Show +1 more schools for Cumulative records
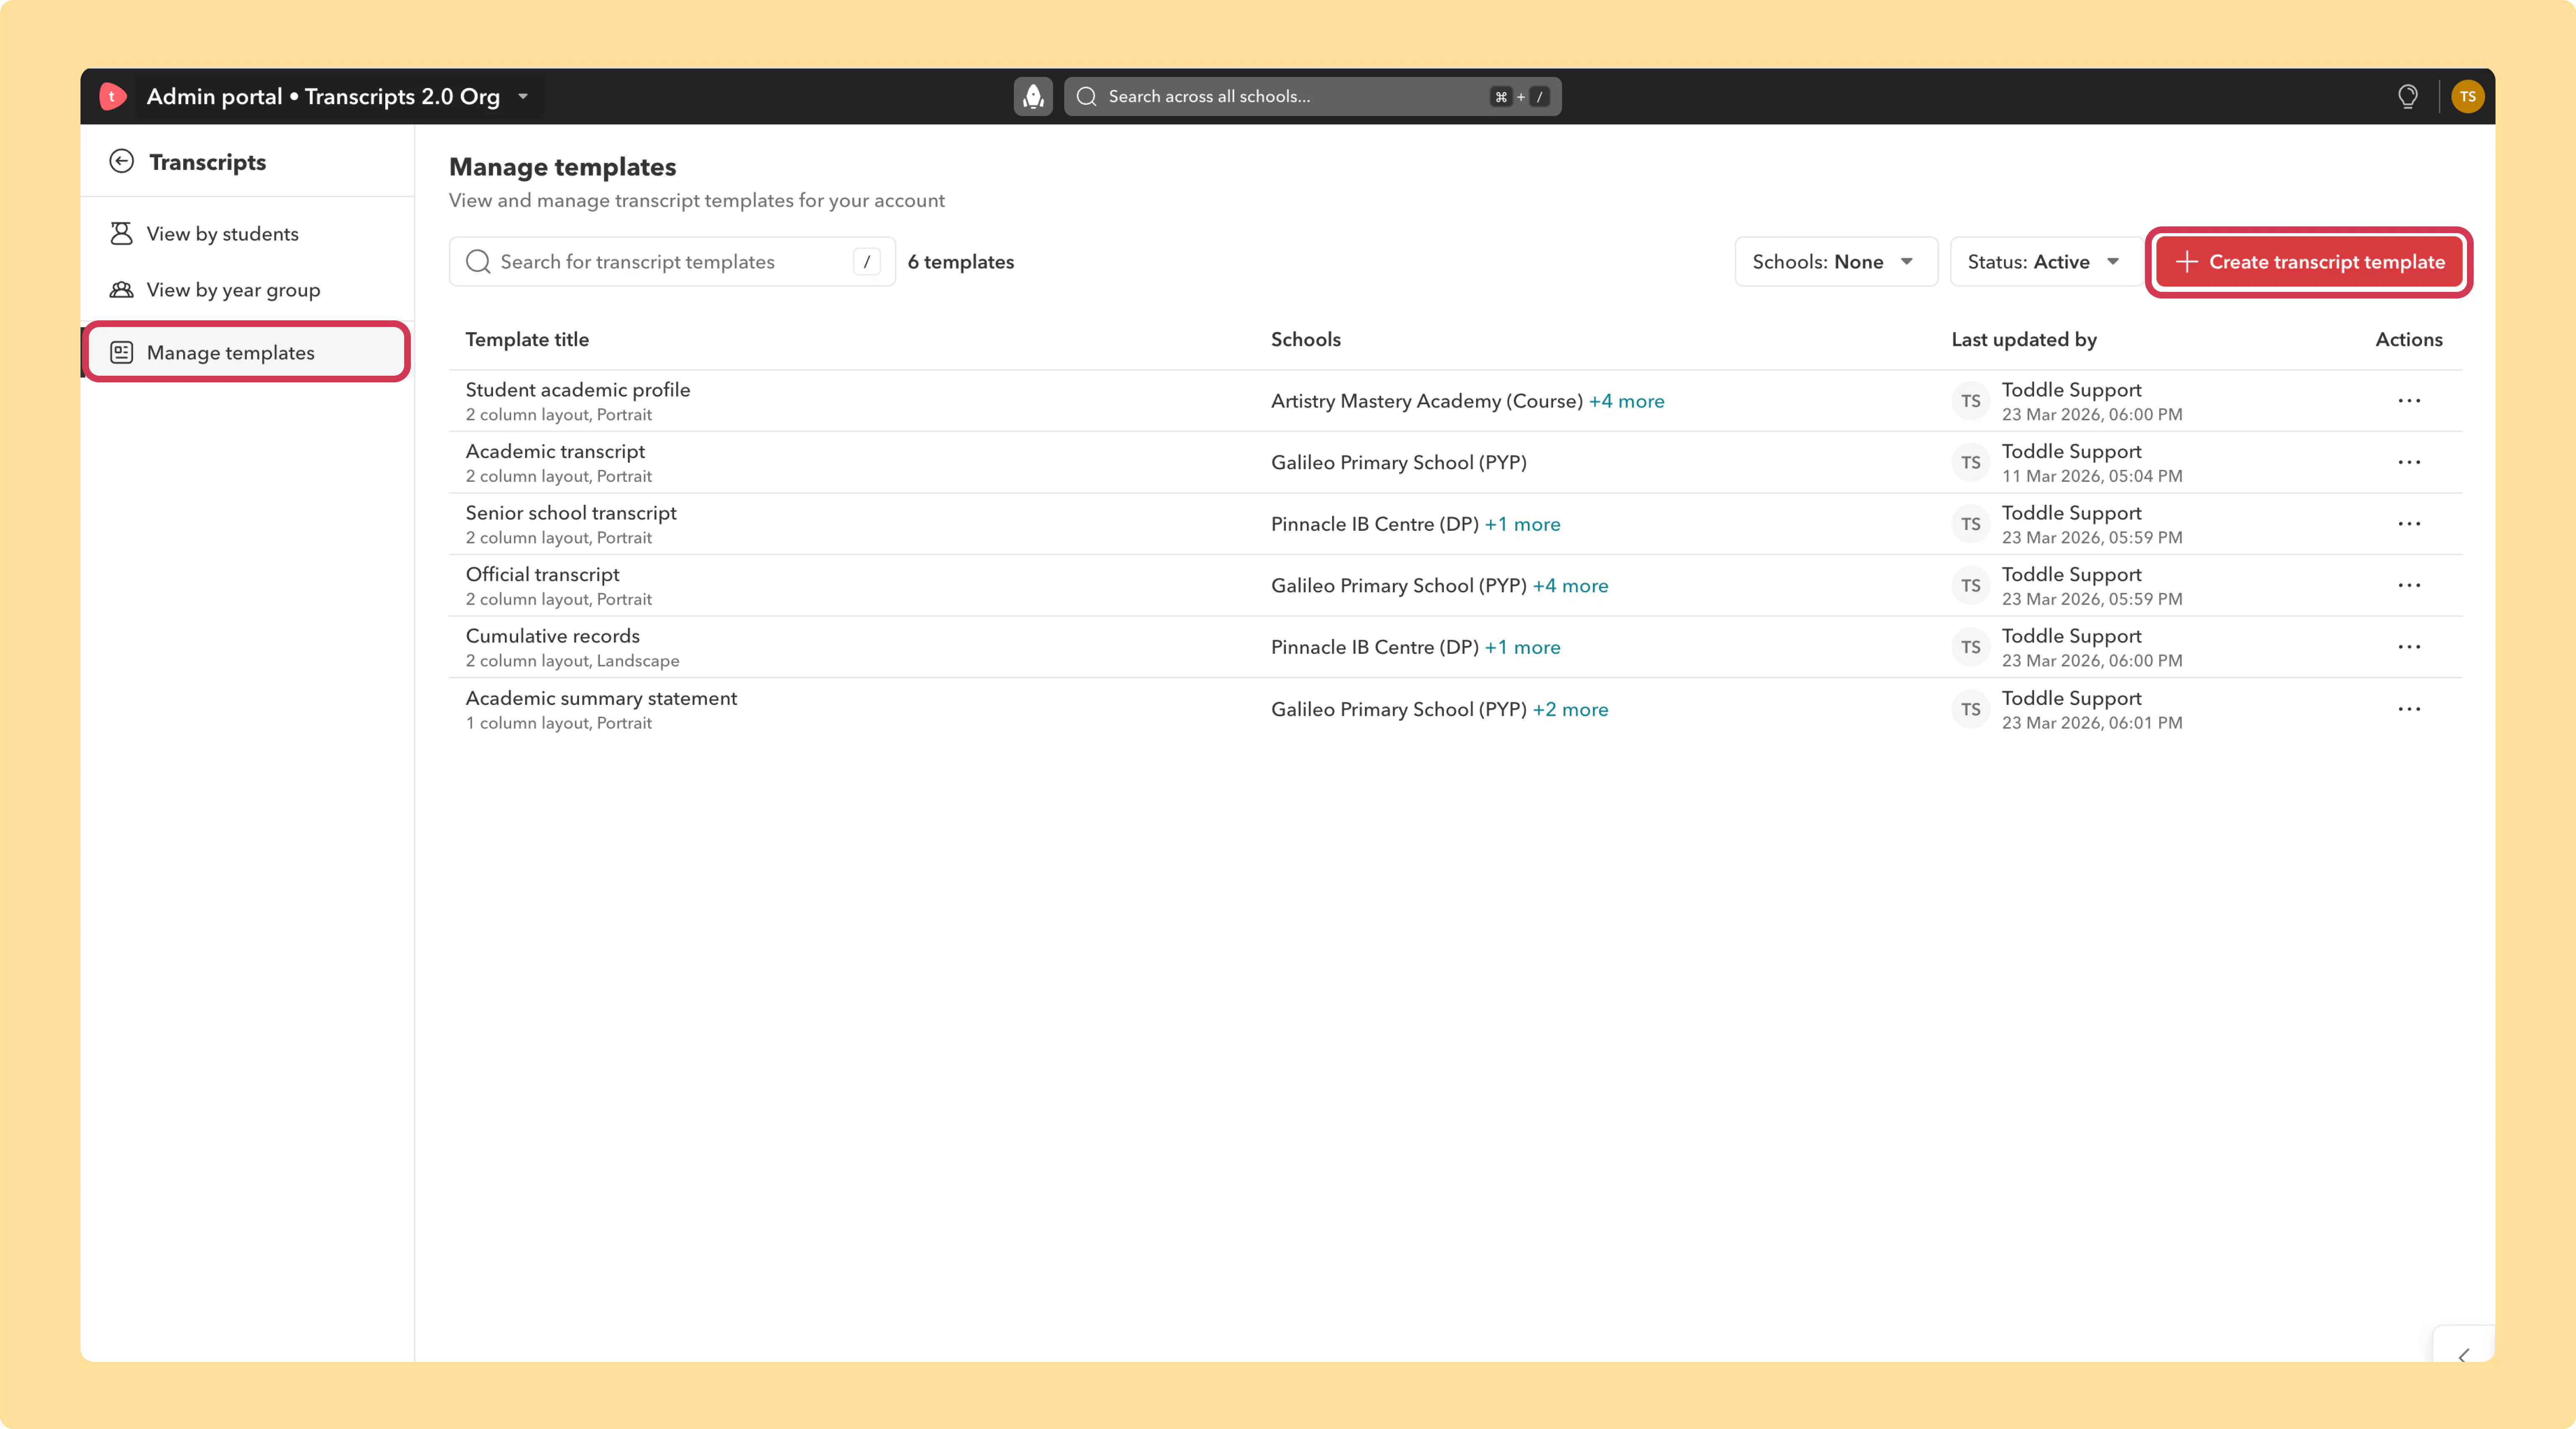Viewport: 2576px width, 1429px height. [1522, 647]
